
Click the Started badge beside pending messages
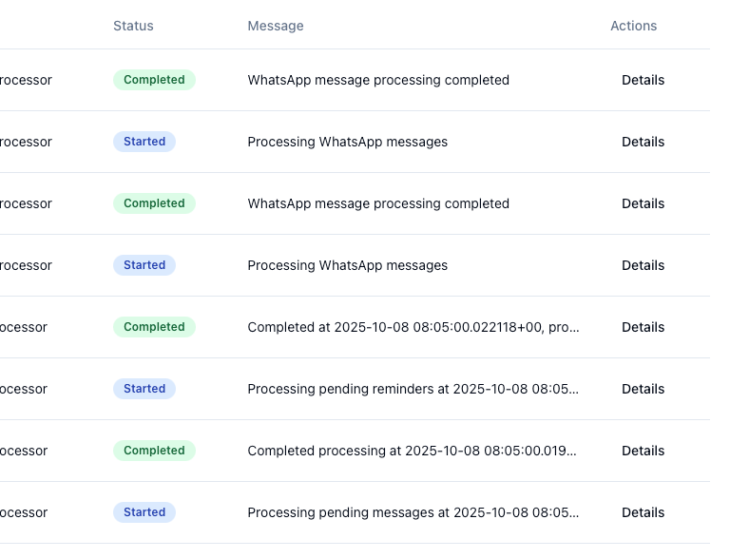tap(144, 512)
